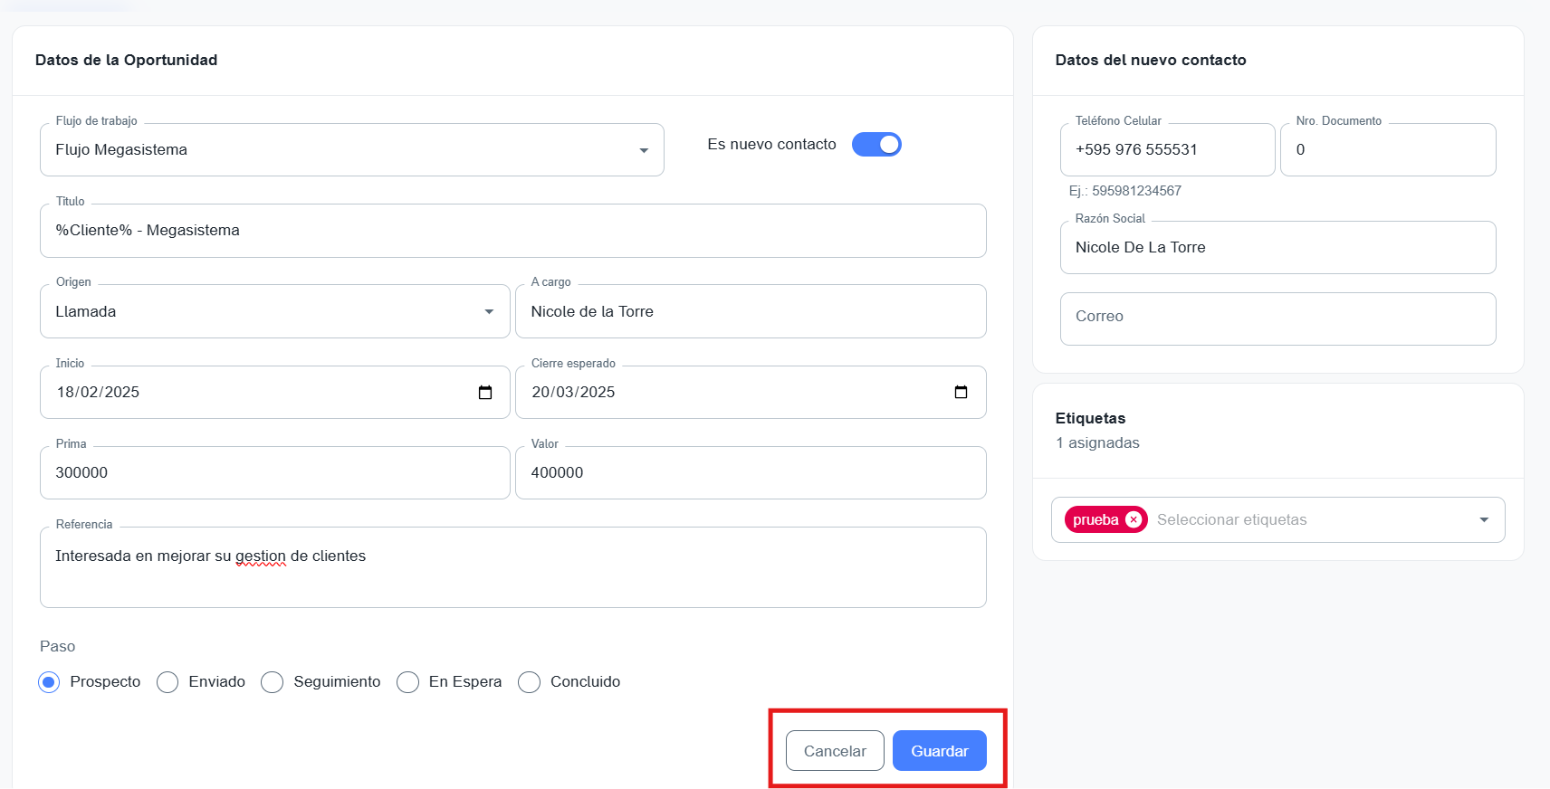Click the Guardar button
The height and width of the screenshot is (789, 1550).
tap(939, 751)
